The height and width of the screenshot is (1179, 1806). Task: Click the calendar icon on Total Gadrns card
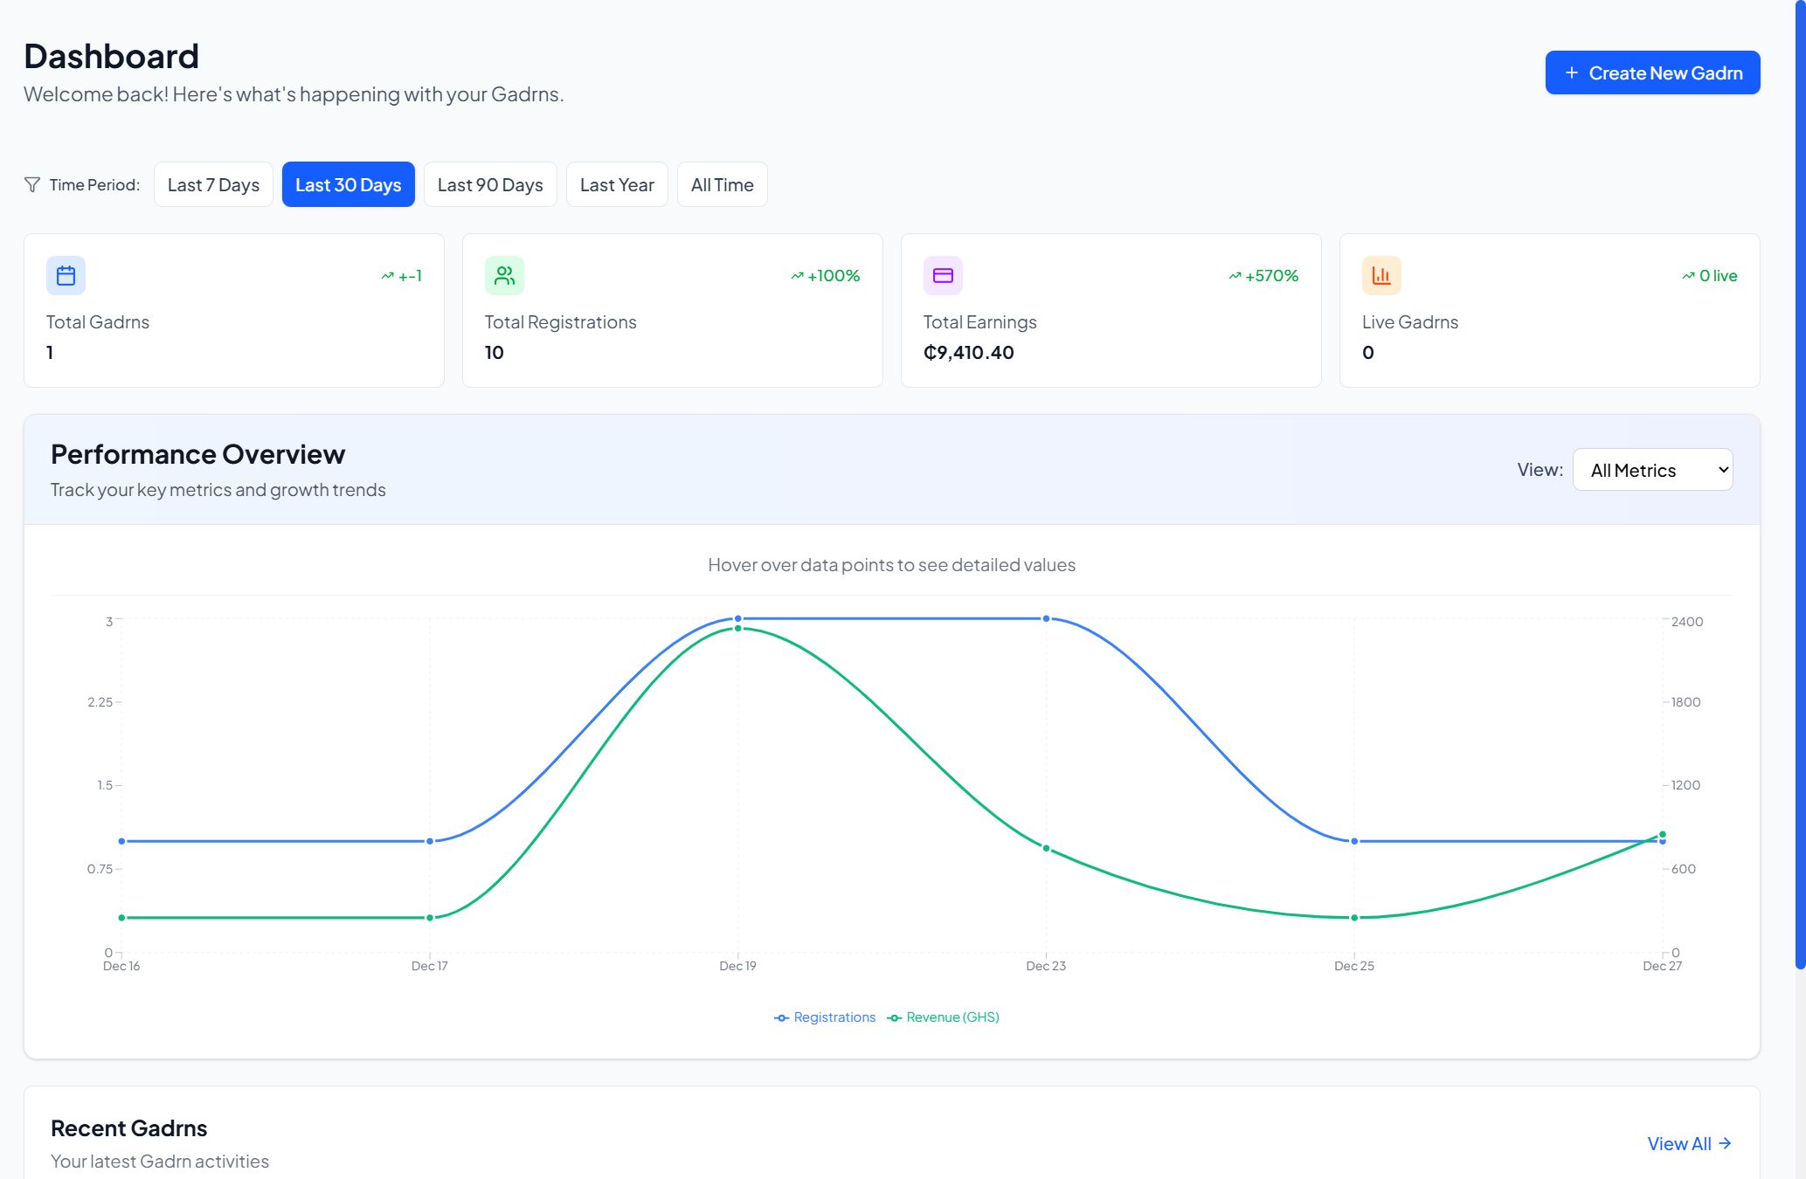tap(66, 275)
